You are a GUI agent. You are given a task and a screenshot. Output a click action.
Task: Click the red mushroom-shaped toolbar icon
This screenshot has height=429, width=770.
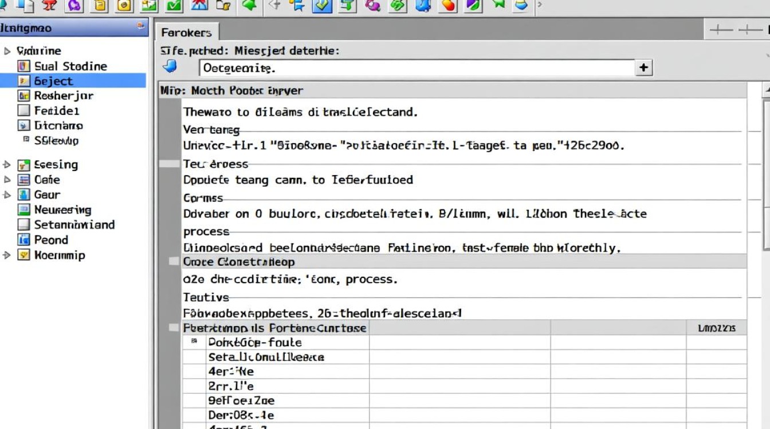pyautogui.click(x=49, y=6)
